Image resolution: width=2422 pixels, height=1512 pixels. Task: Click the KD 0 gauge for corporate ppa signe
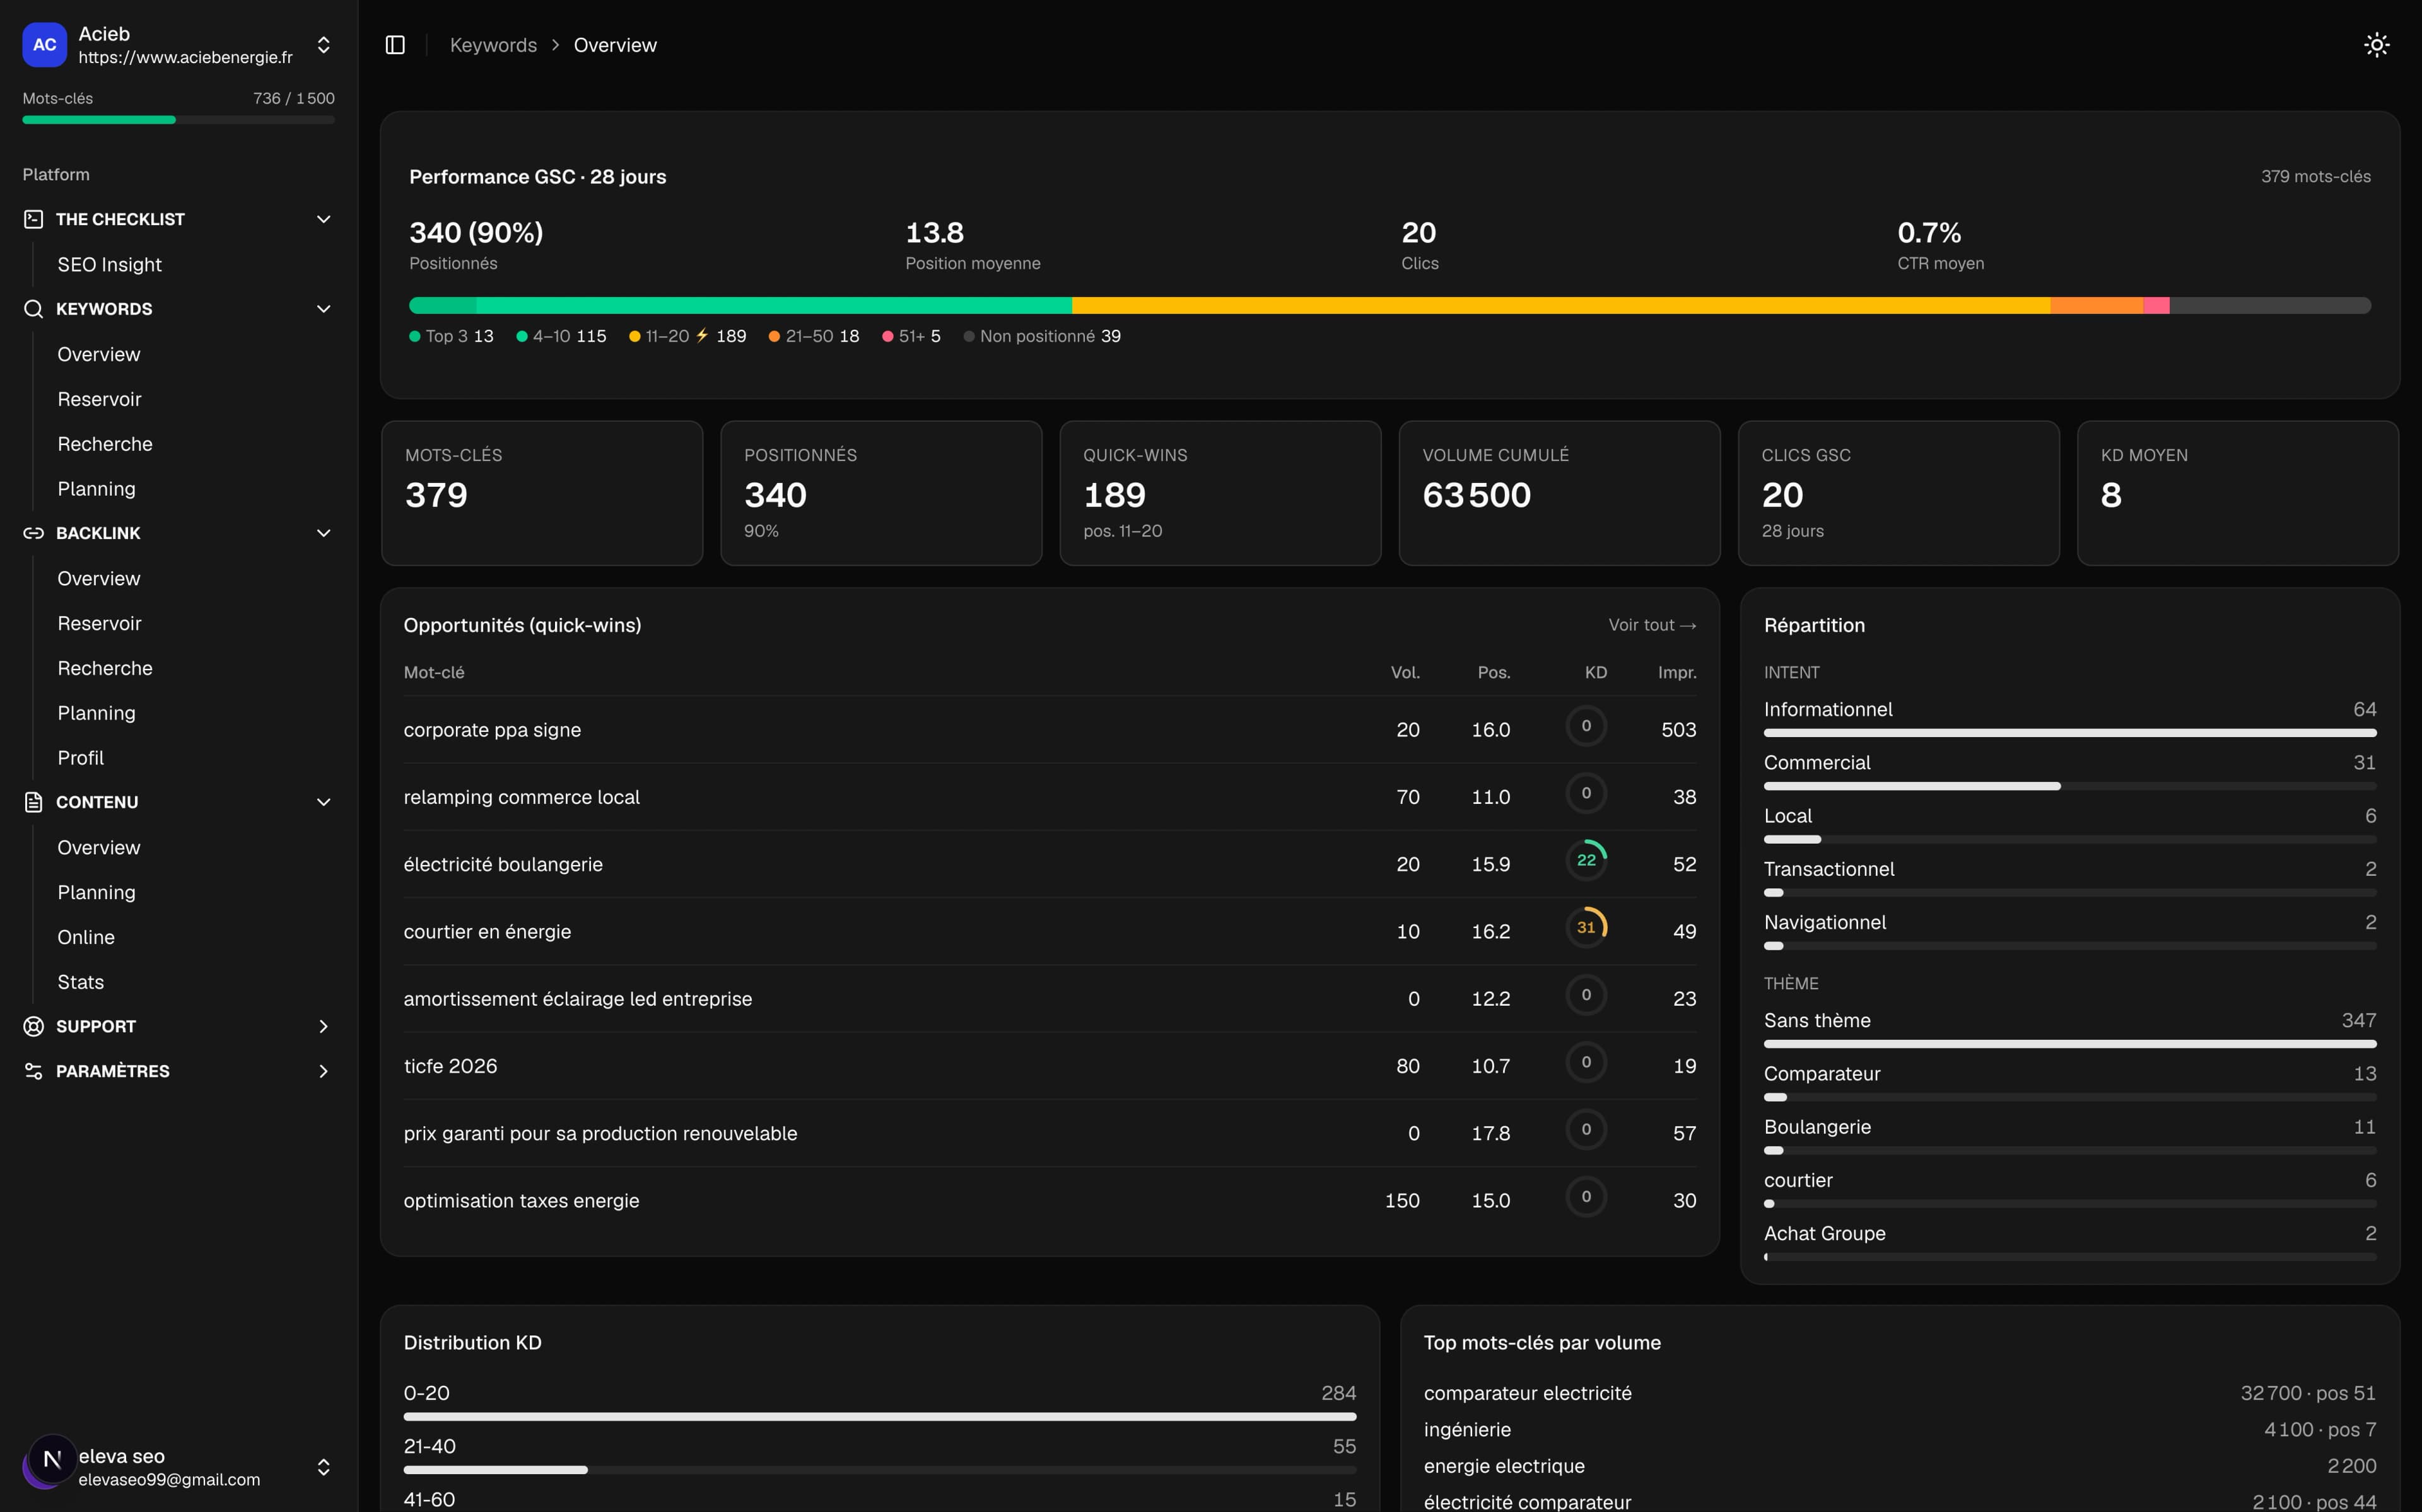pos(1586,726)
